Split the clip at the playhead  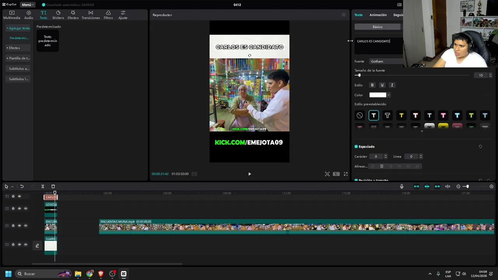tap(43, 187)
